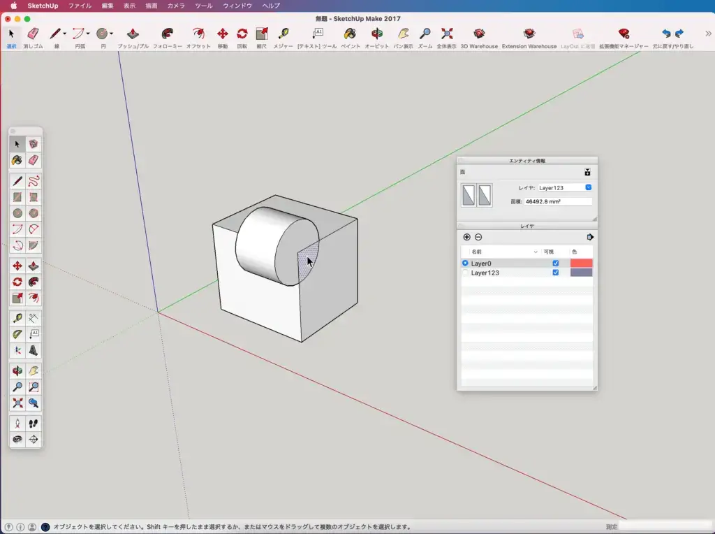
Task: Open the カメラ menu
Action: click(176, 6)
